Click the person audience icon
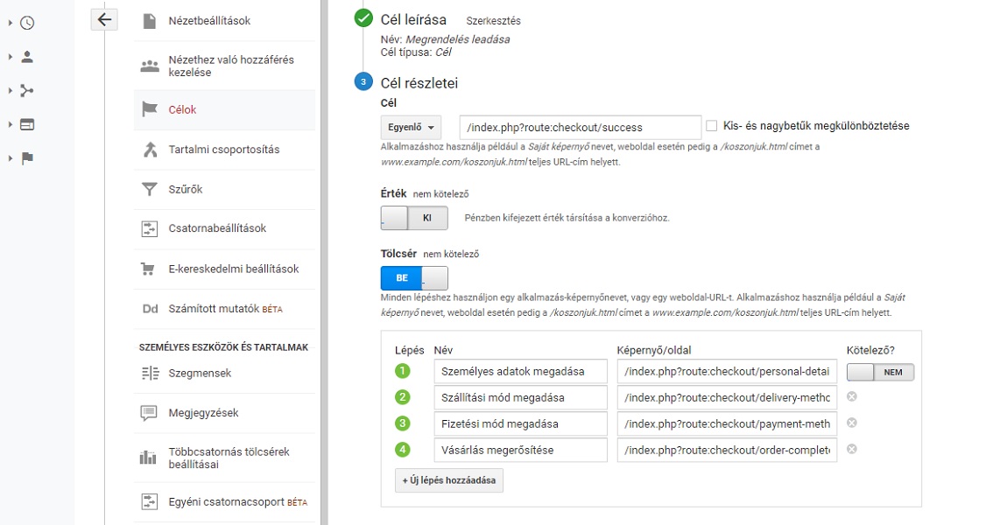The image size is (1007, 525). pyautogui.click(x=27, y=57)
